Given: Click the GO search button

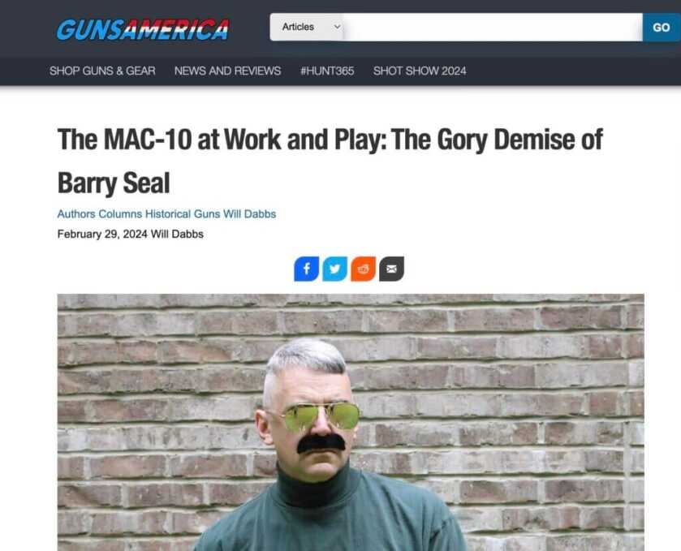Looking at the screenshot, I should click(x=662, y=28).
